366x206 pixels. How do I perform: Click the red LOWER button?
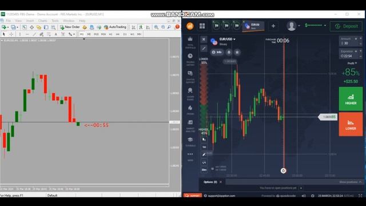[351, 124]
